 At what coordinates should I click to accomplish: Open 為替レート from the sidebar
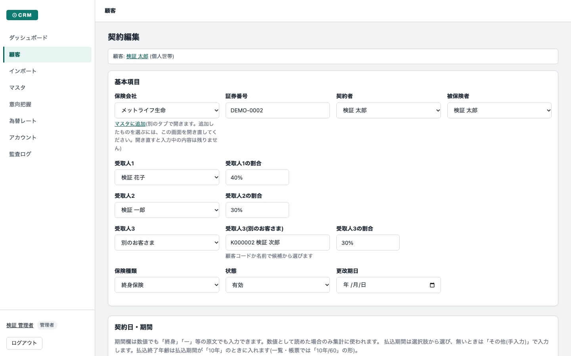click(47, 121)
